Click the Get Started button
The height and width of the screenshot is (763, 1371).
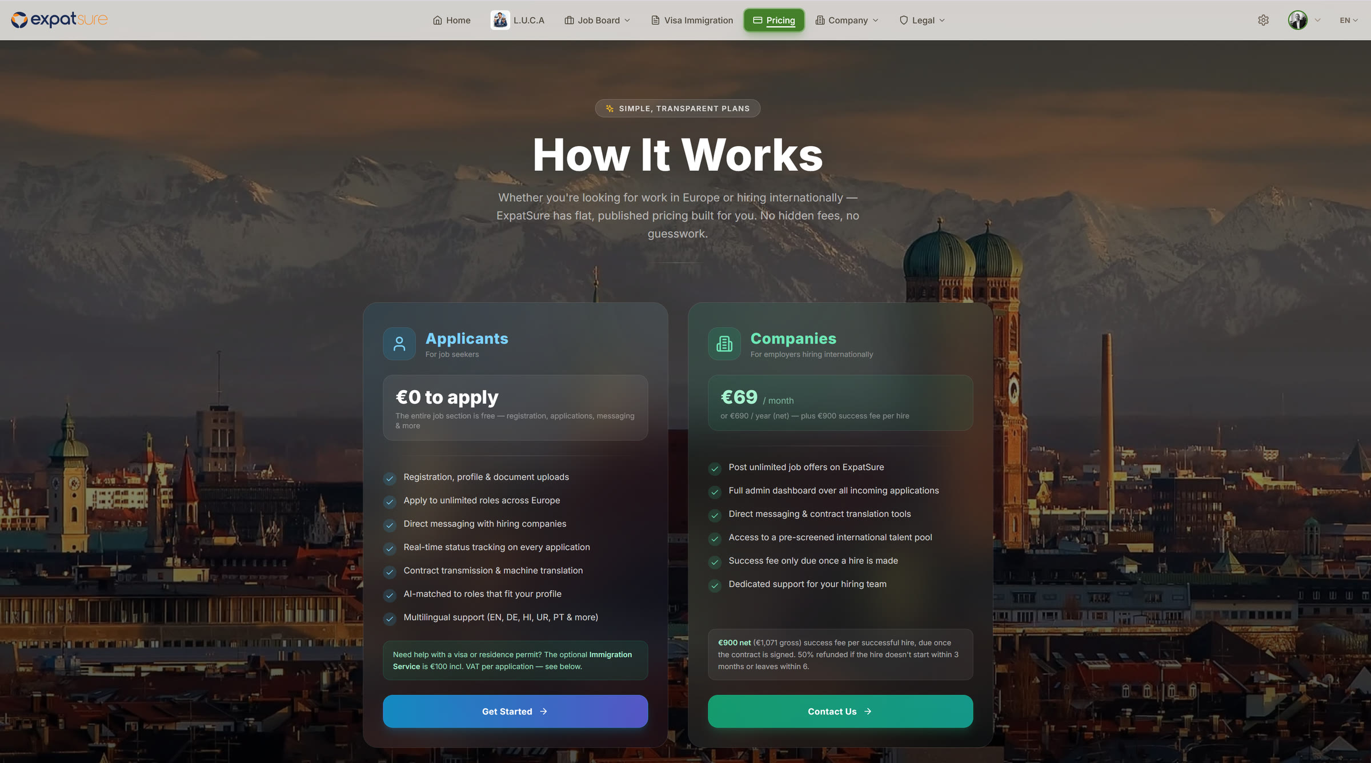[x=515, y=711]
